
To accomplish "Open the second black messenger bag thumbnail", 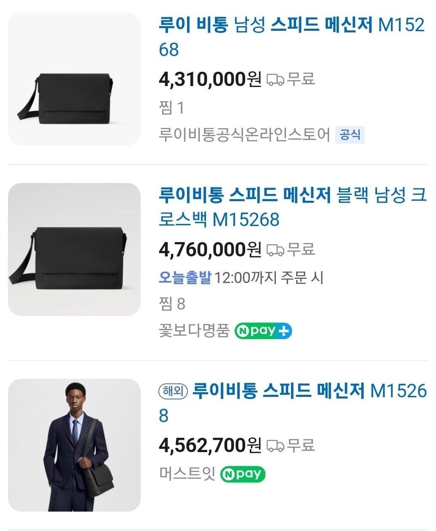I will point(74,249).
